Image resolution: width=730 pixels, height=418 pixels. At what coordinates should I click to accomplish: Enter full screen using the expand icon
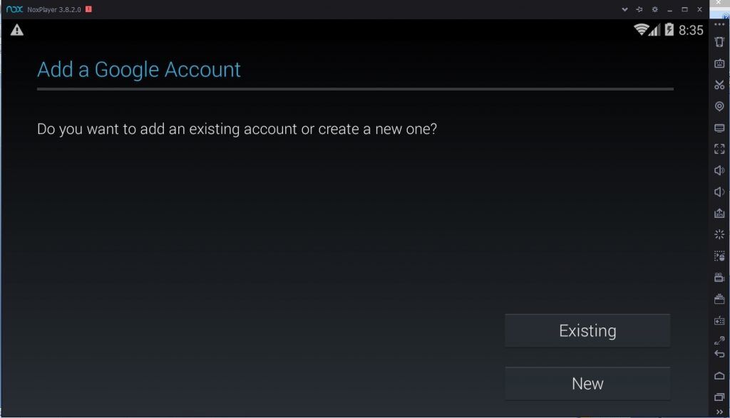[x=719, y=149]
